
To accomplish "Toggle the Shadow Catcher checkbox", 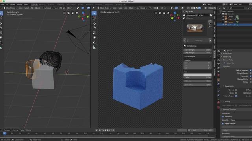I will pyautogui.click(x=250, y=79).
